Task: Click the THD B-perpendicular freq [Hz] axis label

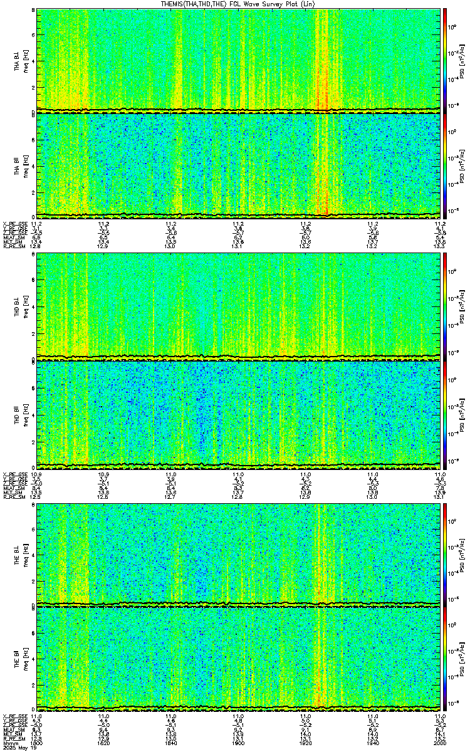Action: point(26,306)
